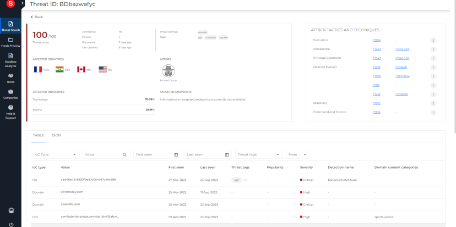The height and width of the screenshot is (227, 456).
Task: Open the IoC Type dropdown
Action: (55, 155)
